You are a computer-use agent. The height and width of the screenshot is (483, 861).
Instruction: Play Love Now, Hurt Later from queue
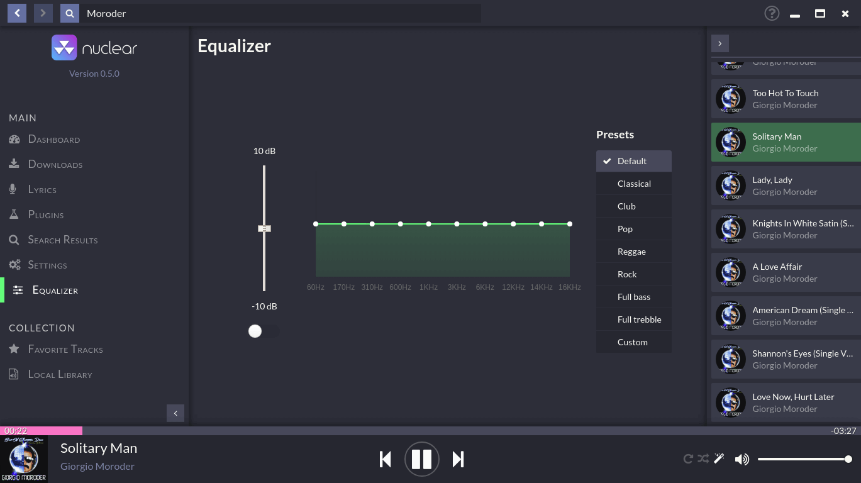click(x=786, y=402)
